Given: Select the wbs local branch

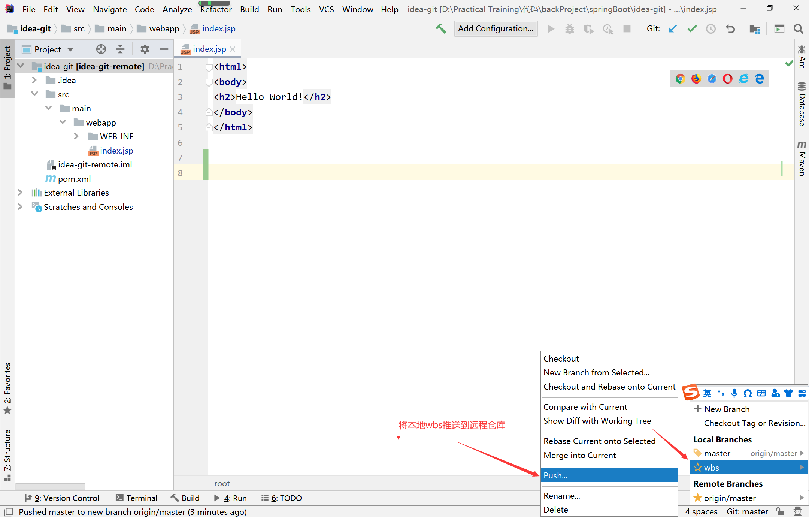Looking at the screenshot, I should pyautogui.click(x=748, y=467).
